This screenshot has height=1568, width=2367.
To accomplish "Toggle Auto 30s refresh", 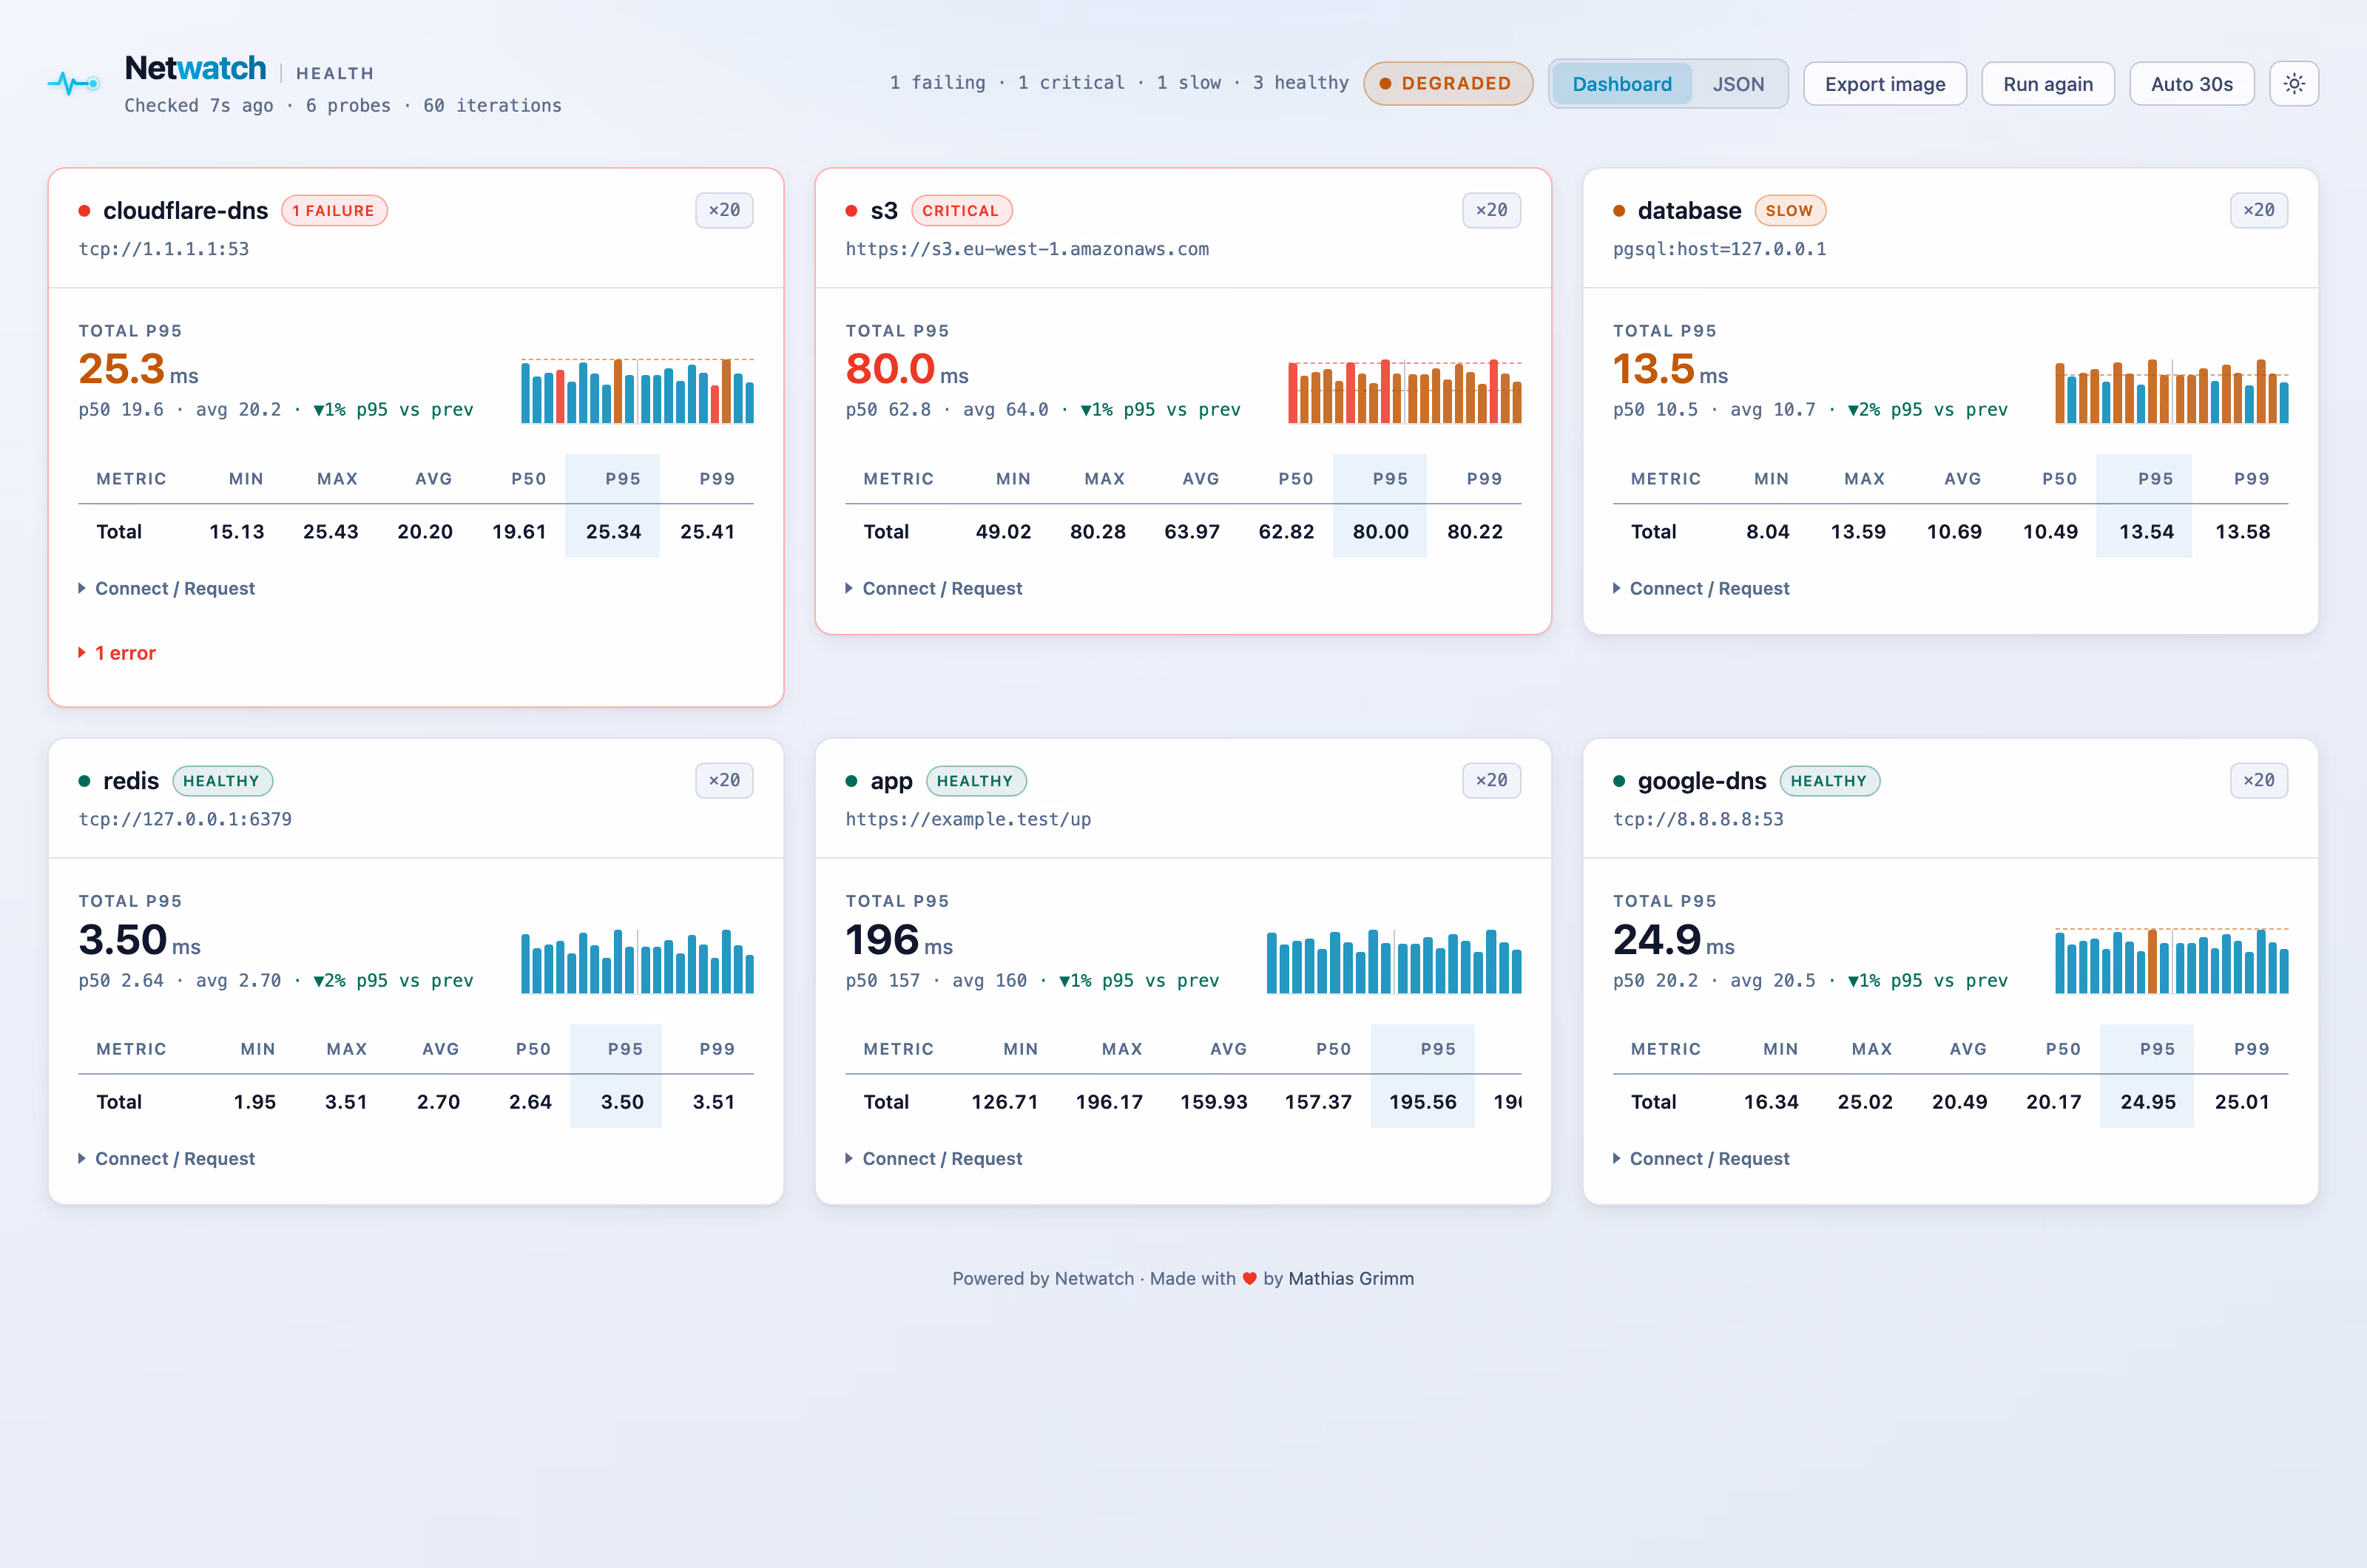I will [x=2192, y=84].
